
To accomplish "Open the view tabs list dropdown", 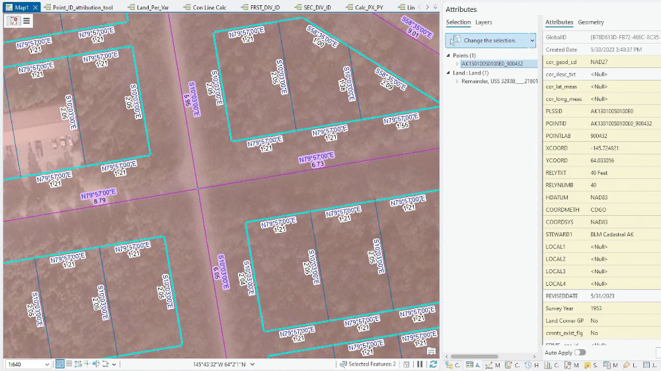I will 436,7.
